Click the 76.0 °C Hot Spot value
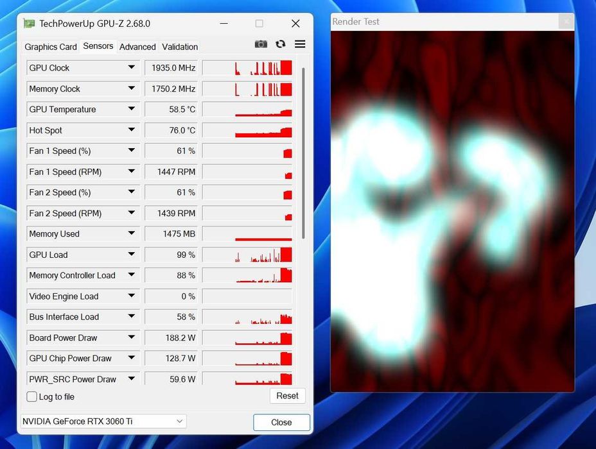 click(x=171, y=130)
